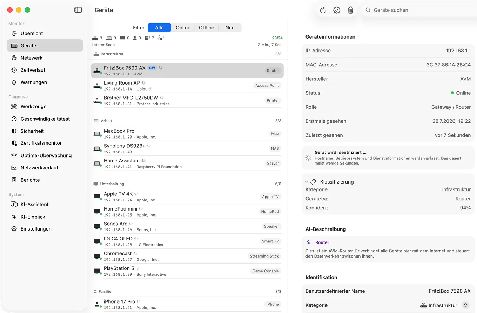477x313 pixels.
Task: Open Zertifikatsmonitor item
Action: [45, 143]
